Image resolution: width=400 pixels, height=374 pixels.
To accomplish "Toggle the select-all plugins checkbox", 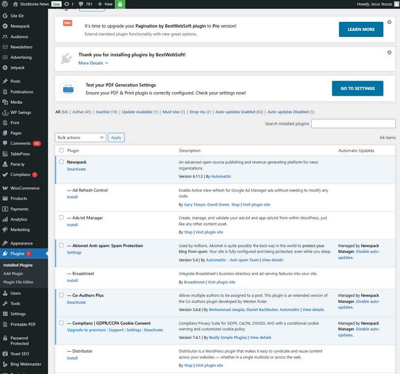I will 61,150.
